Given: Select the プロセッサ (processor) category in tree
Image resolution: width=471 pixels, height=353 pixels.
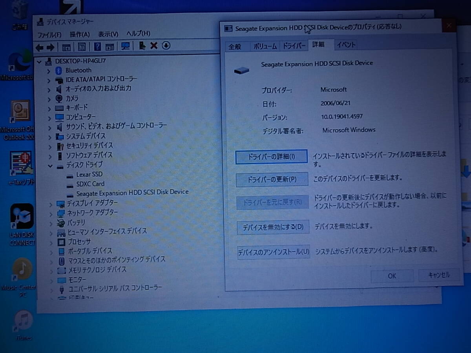Looking at the screenshot, I should 79,242.
